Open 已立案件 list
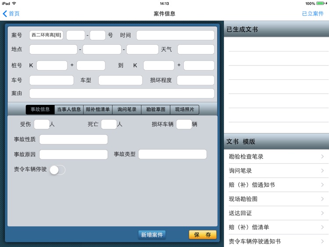 point(313,14)
